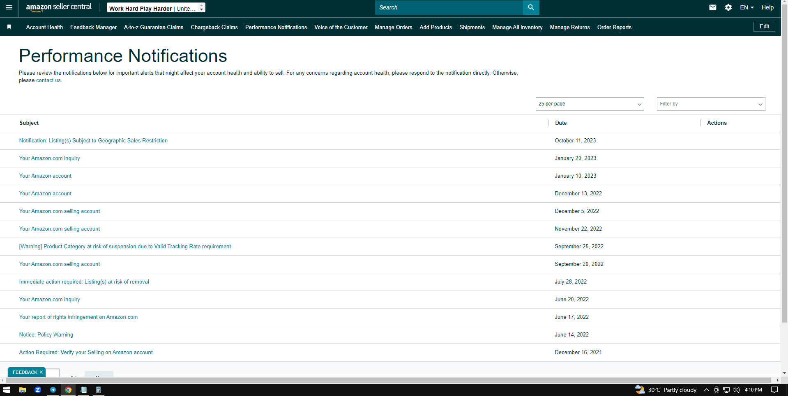Click the Amazon Seller Central logo

tap(59, 7)
